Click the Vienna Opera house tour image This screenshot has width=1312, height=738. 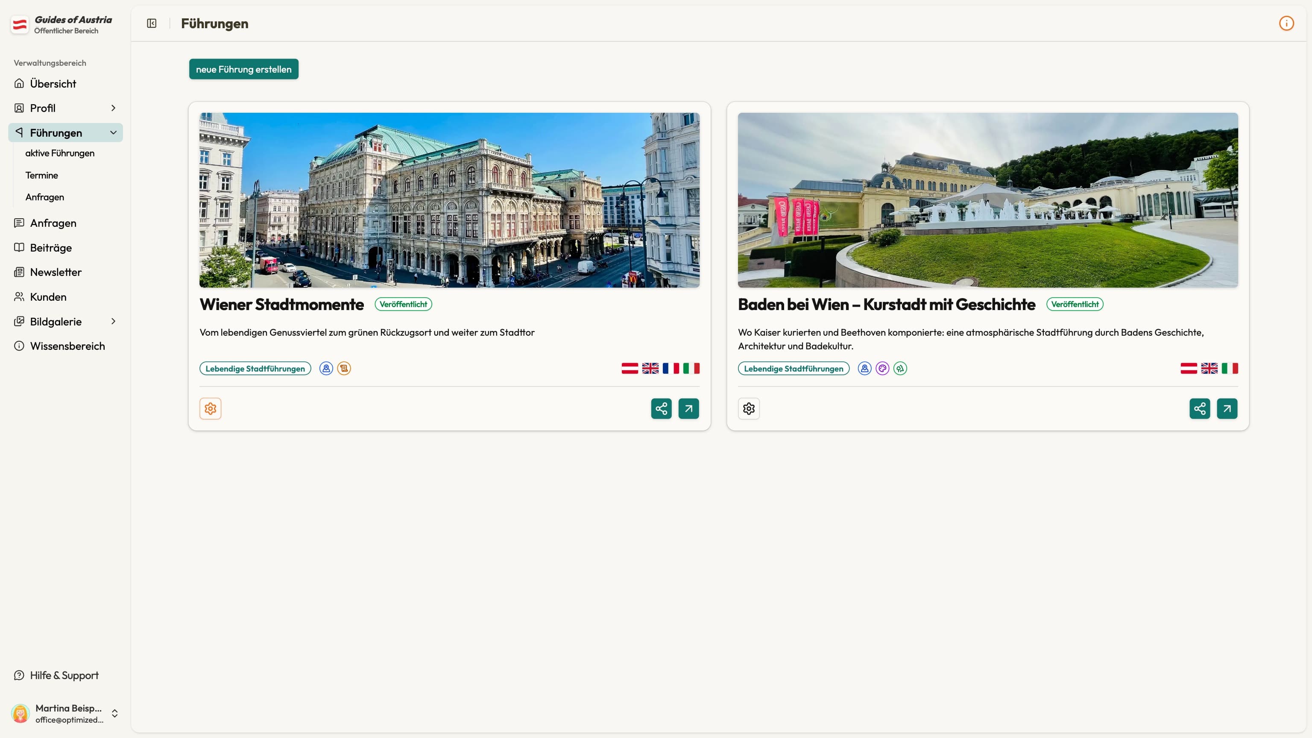pyautogui.click(x=449, y=200)
